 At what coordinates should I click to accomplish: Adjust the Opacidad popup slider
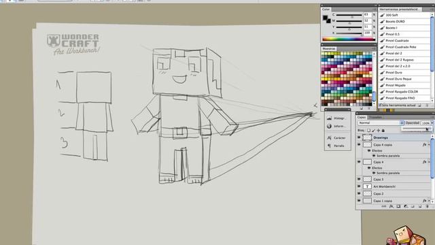pos(416,129)
